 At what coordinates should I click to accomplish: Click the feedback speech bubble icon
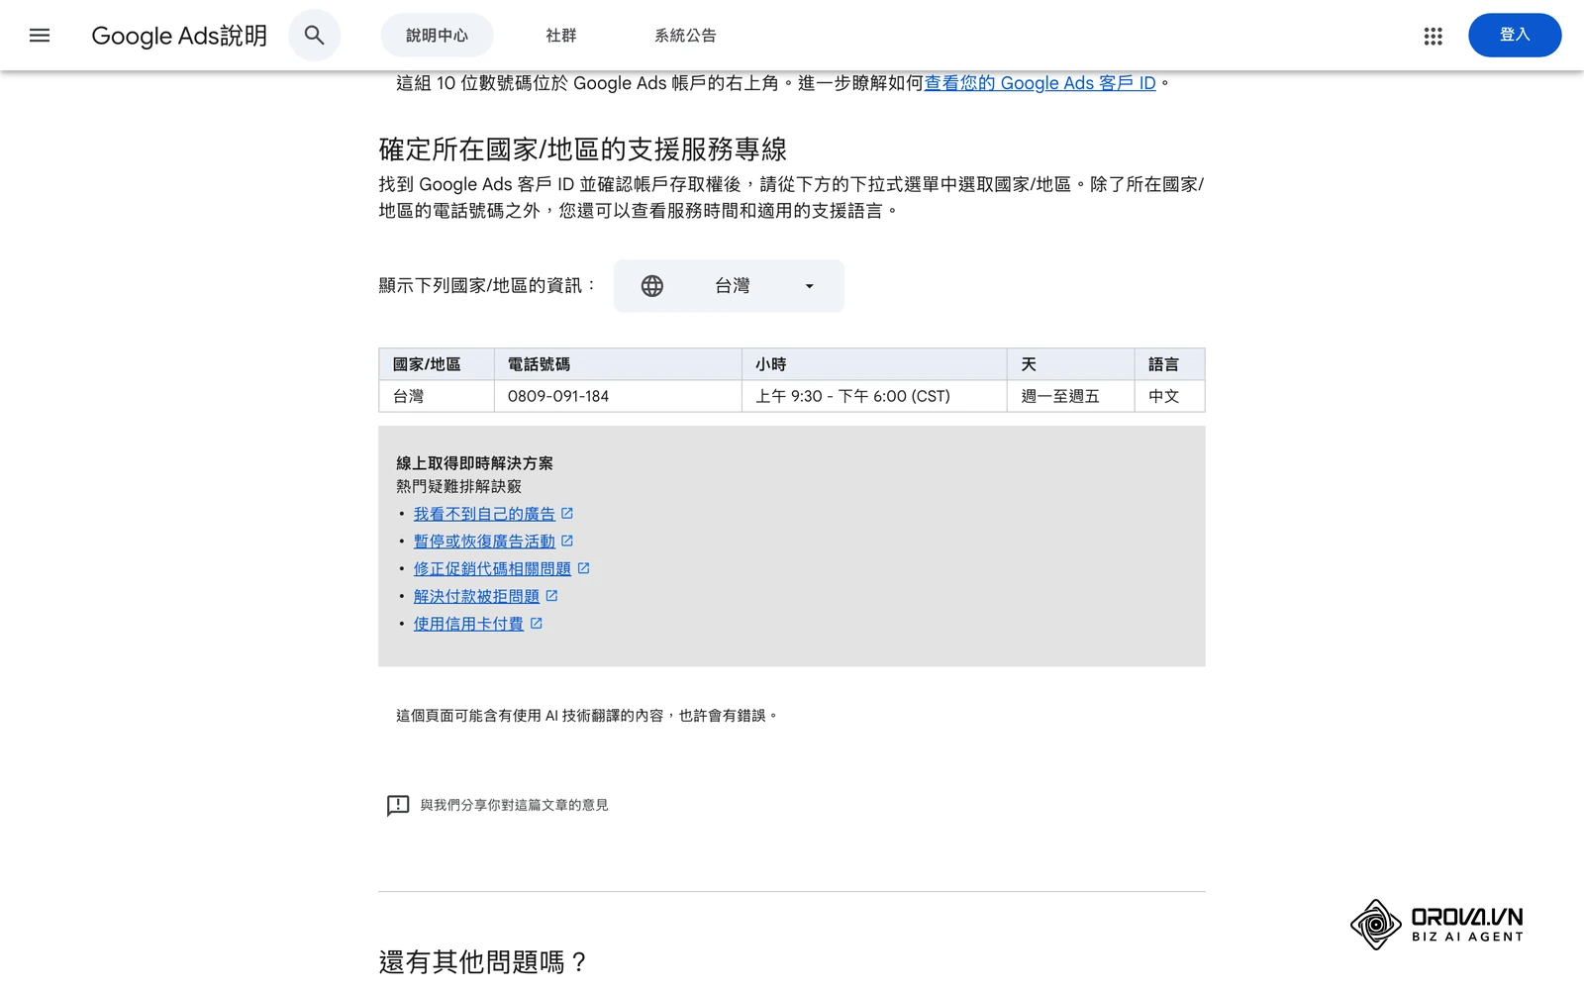click(x=398, y=805)
